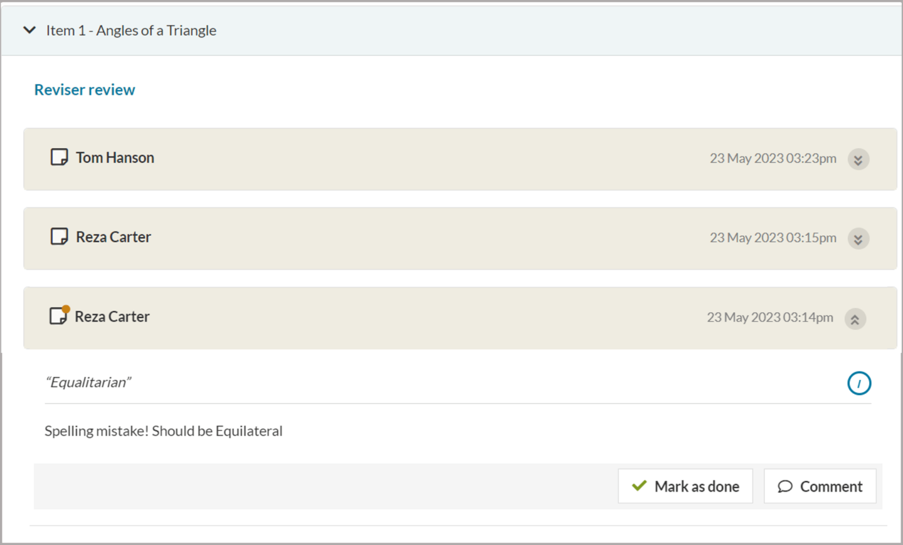Click the note icon beside Tom Hanson
Viewport: 903px width, 545px height.
point(58,157)
